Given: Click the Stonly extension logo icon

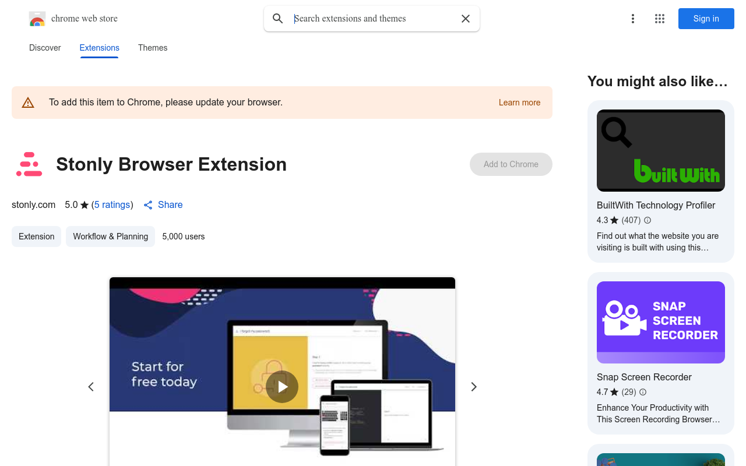Looking at the screenshot, I should coord(29,164).
